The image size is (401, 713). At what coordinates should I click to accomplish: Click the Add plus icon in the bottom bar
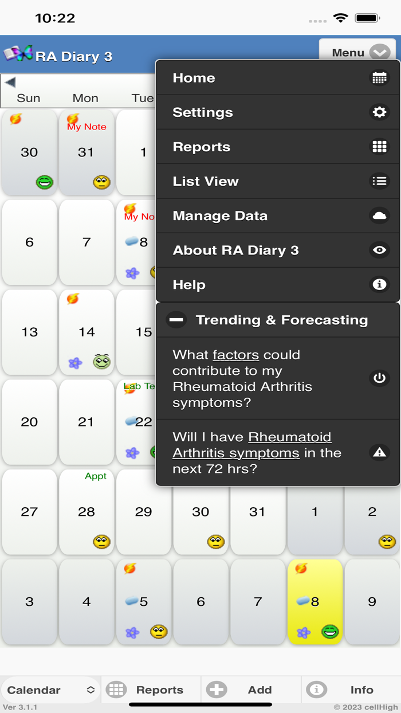point(218,690)
